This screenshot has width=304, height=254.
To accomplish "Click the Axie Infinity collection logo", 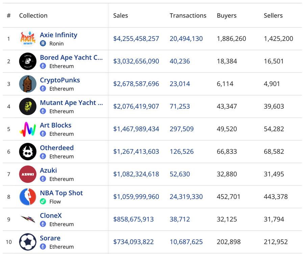I will coord(28,39).
